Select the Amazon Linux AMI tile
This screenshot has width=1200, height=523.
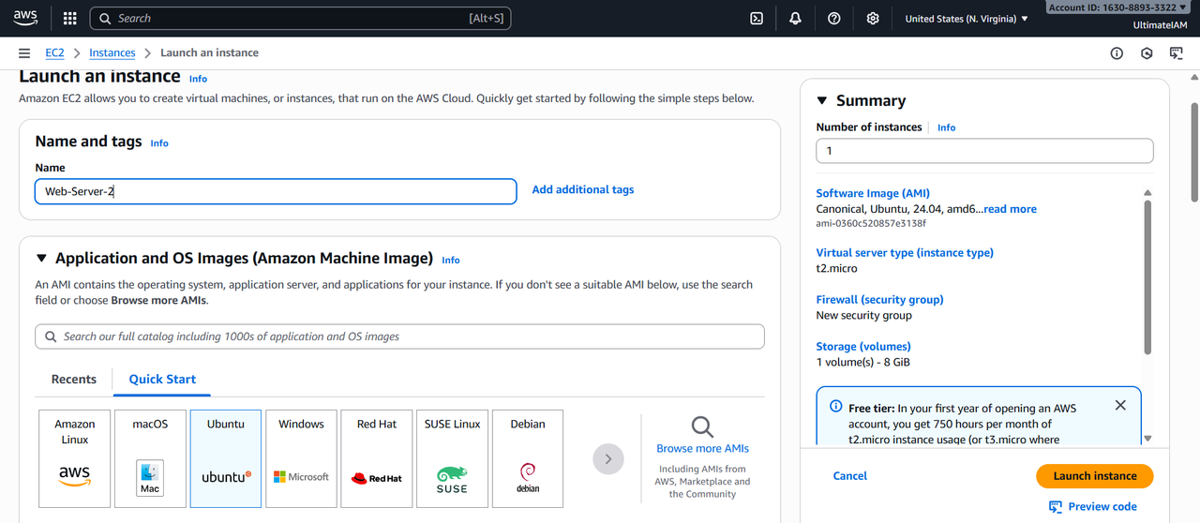tap(74, 458)
